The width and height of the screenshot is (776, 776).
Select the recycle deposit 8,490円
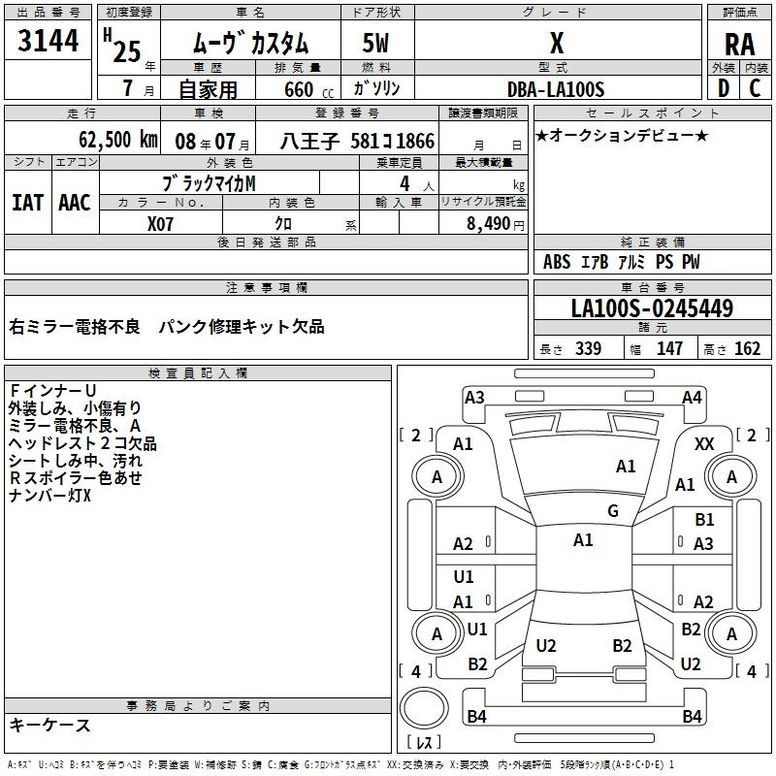pos(495,224)
